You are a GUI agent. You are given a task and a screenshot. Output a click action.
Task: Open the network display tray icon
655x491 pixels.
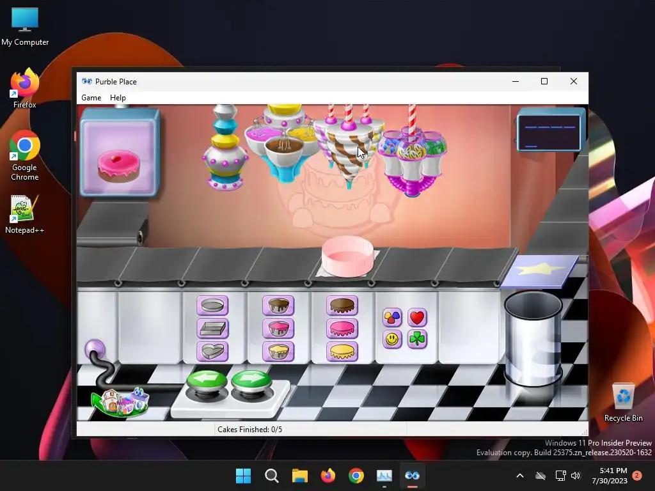pos(560,476)
